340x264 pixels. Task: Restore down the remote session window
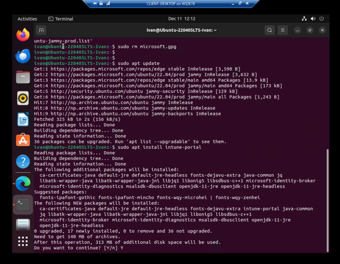(x=240, y=3)
